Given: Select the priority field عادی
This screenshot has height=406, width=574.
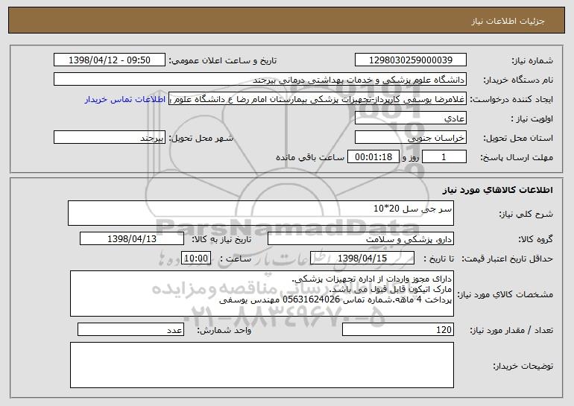Looking at the screenshot, I should (x=410, y=118).
